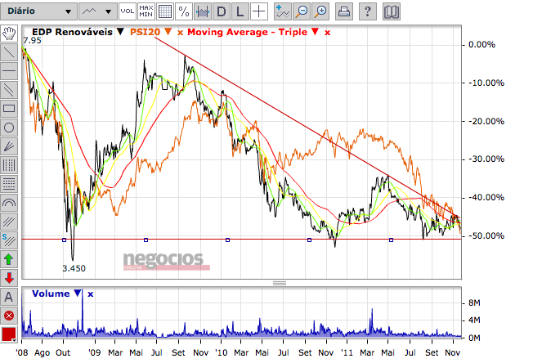Toggle the chart grid button

[165, 11]
